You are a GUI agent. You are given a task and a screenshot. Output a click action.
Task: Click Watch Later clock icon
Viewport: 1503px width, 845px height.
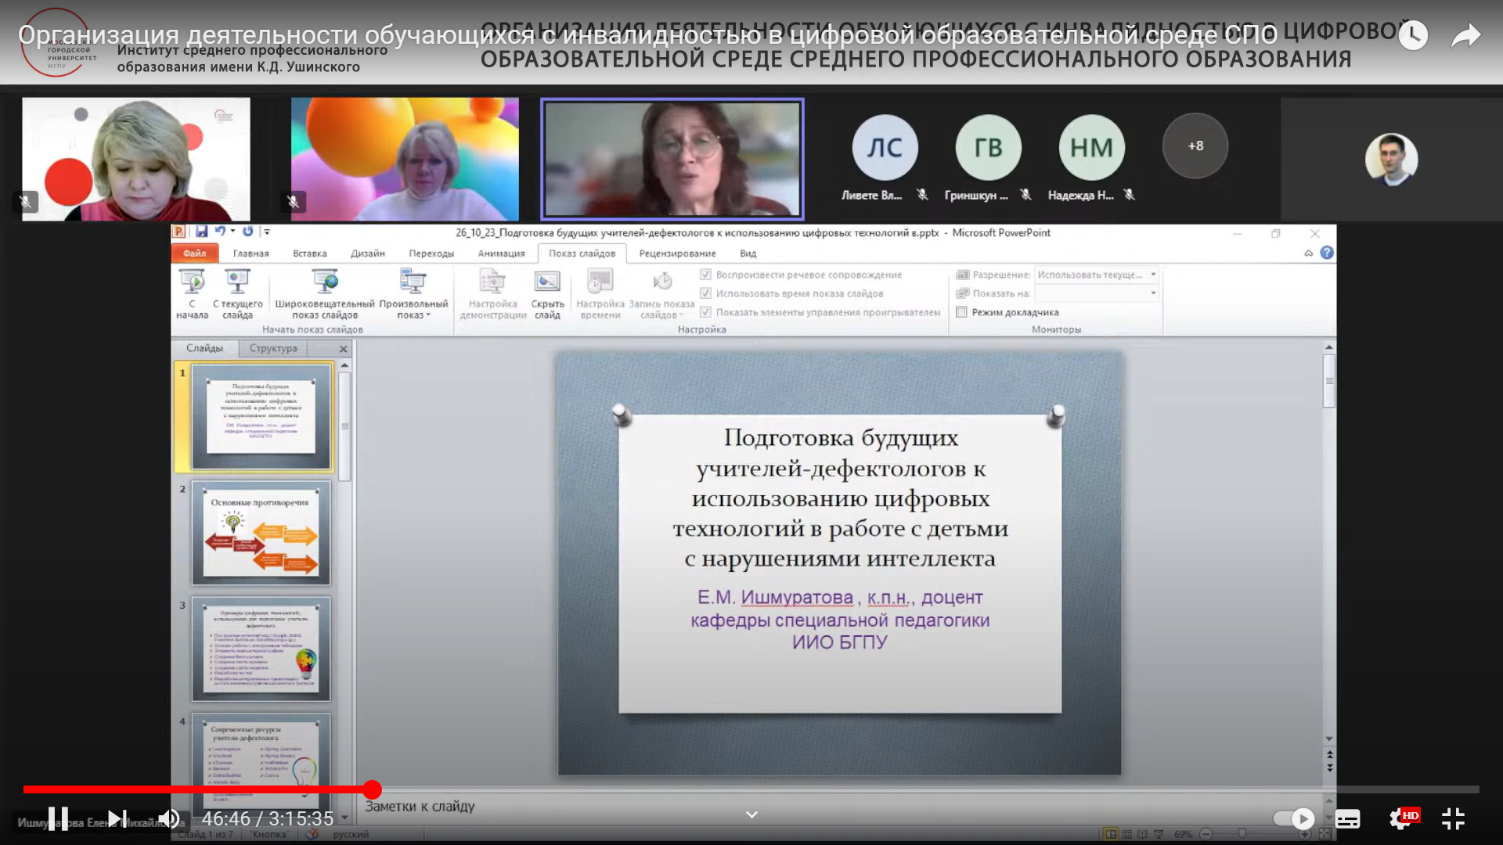tap(1413, 36)
